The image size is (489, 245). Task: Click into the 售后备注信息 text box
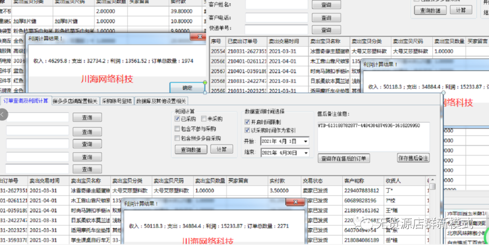(x=374, y=137)
